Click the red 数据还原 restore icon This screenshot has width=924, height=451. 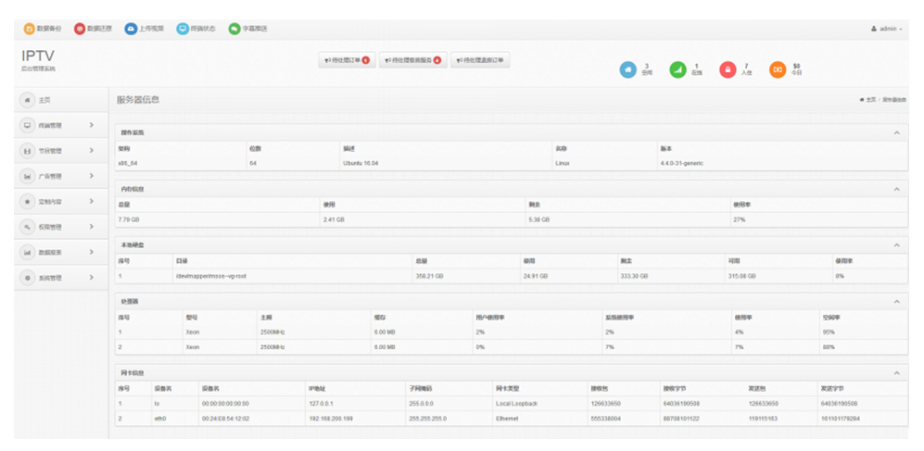tap(80, 29)
